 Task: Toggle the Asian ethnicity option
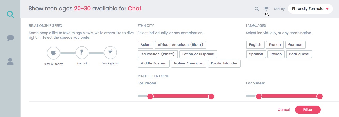(x=145, y=45)
